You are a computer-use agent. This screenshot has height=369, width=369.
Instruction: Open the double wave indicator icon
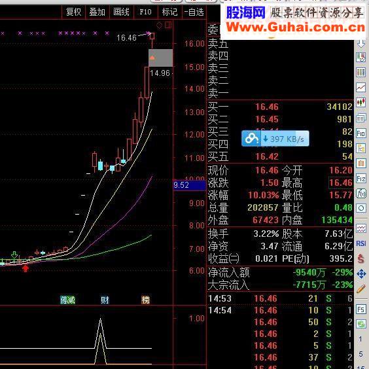(x=361, y=228)
